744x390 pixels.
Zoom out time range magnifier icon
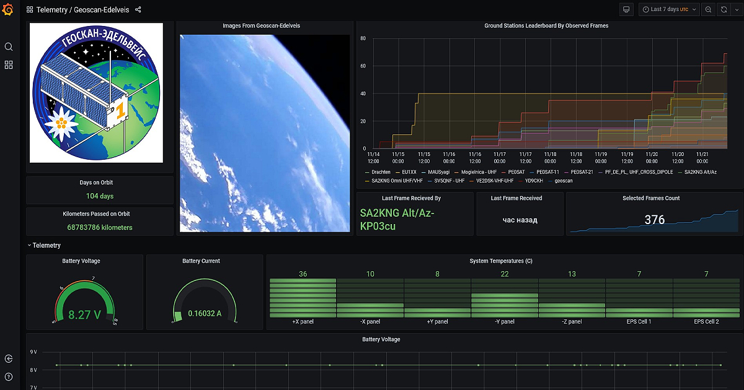coord(708,9)
